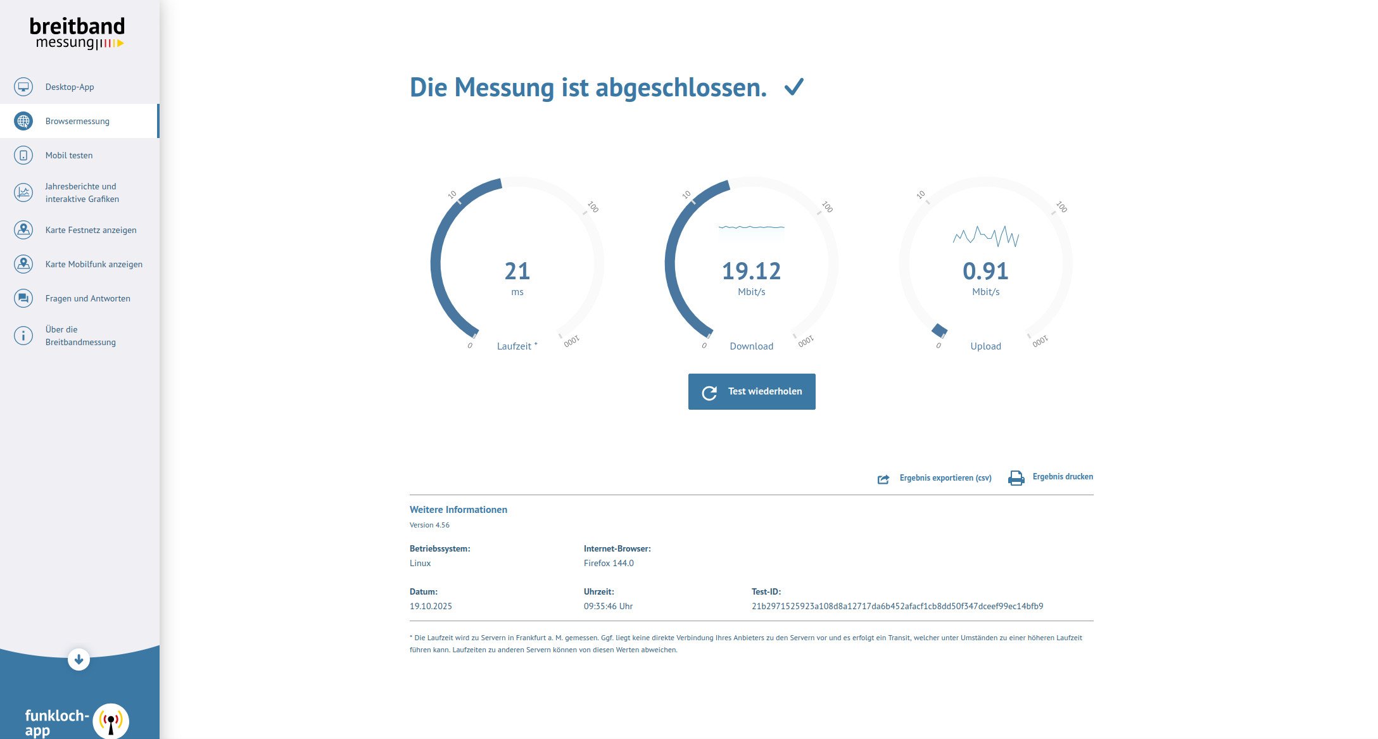Click the Karte Mobilfunk map pin icon

click(x=23, y=264)
